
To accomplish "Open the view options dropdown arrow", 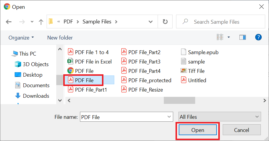I will pos(229,37).
